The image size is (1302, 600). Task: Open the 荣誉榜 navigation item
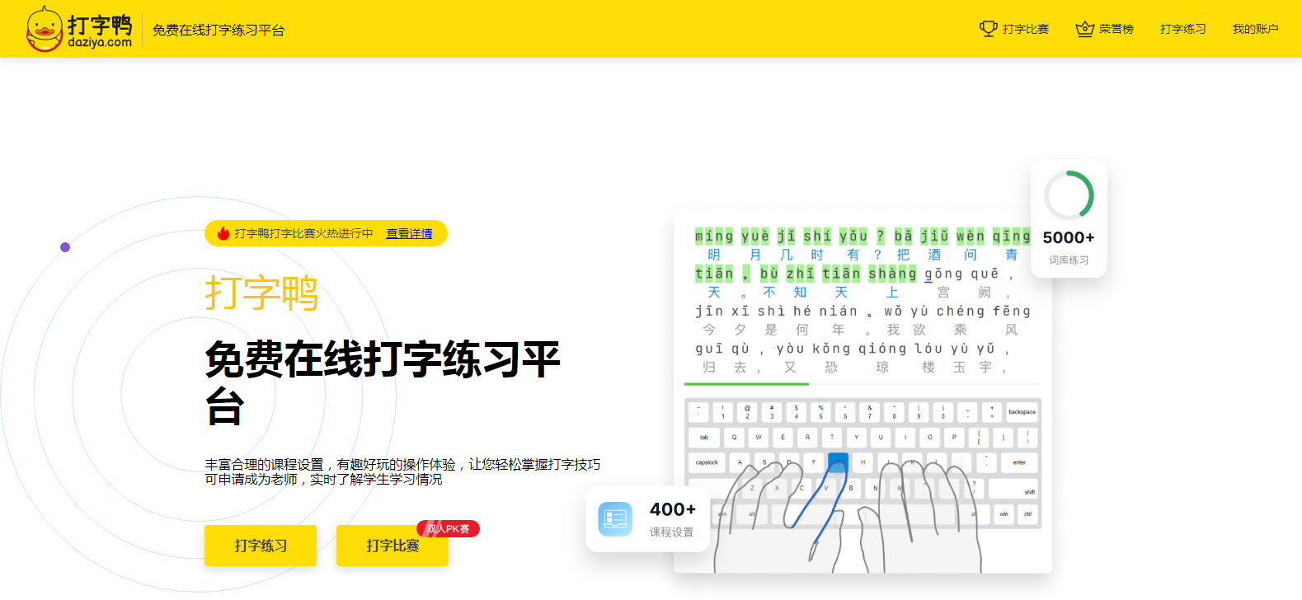tap(1116, 29)
